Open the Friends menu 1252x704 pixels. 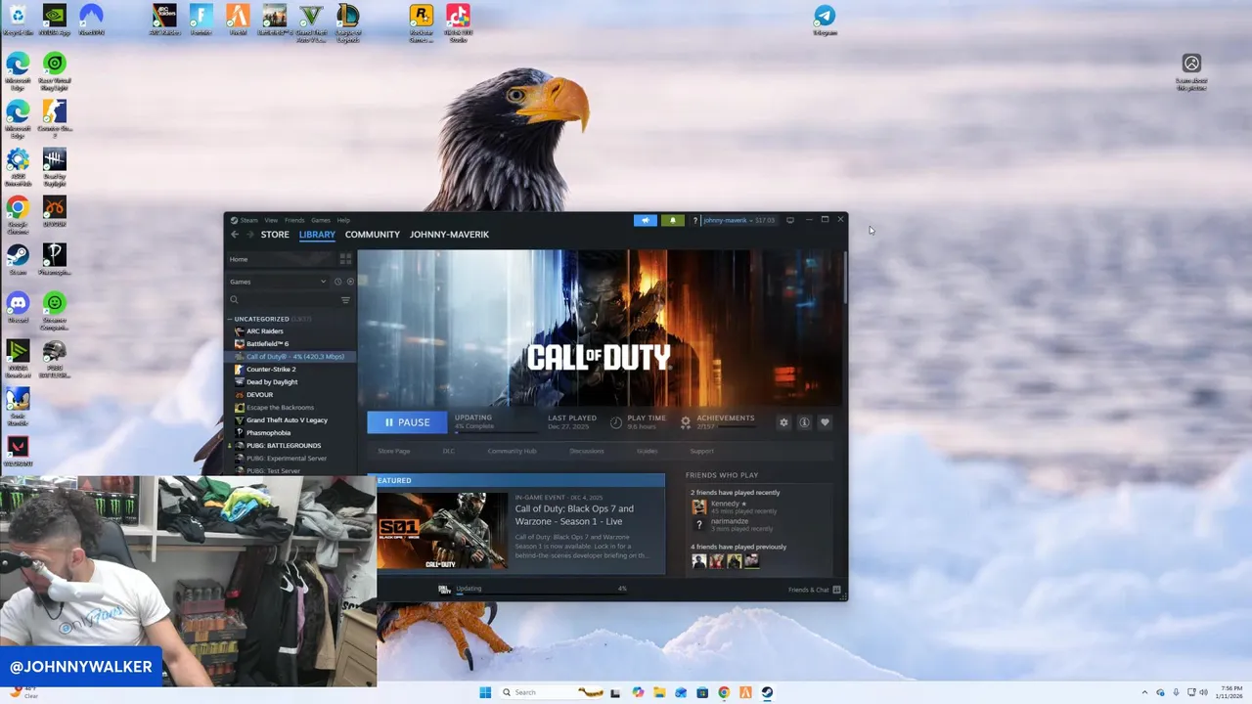[294, 220]
